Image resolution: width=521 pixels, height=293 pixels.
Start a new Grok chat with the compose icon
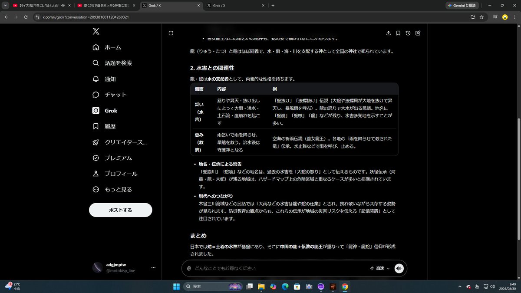(418, 33)
